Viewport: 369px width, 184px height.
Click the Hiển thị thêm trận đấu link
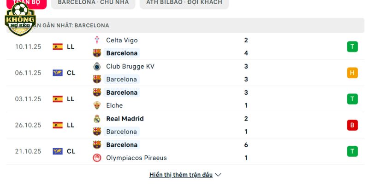coord(181,175)
